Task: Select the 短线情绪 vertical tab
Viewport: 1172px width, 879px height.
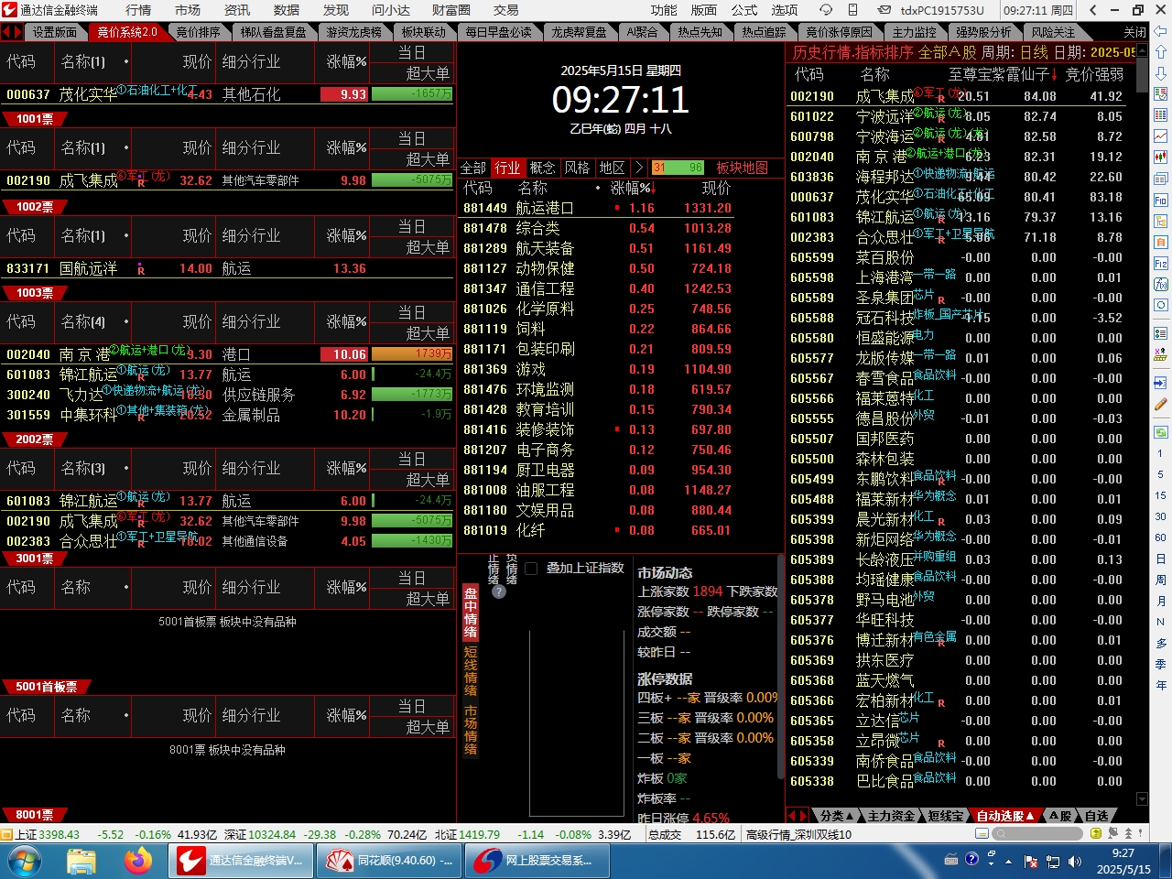Action: [471, 671]
